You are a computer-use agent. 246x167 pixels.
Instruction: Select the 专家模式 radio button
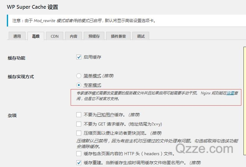79,85
